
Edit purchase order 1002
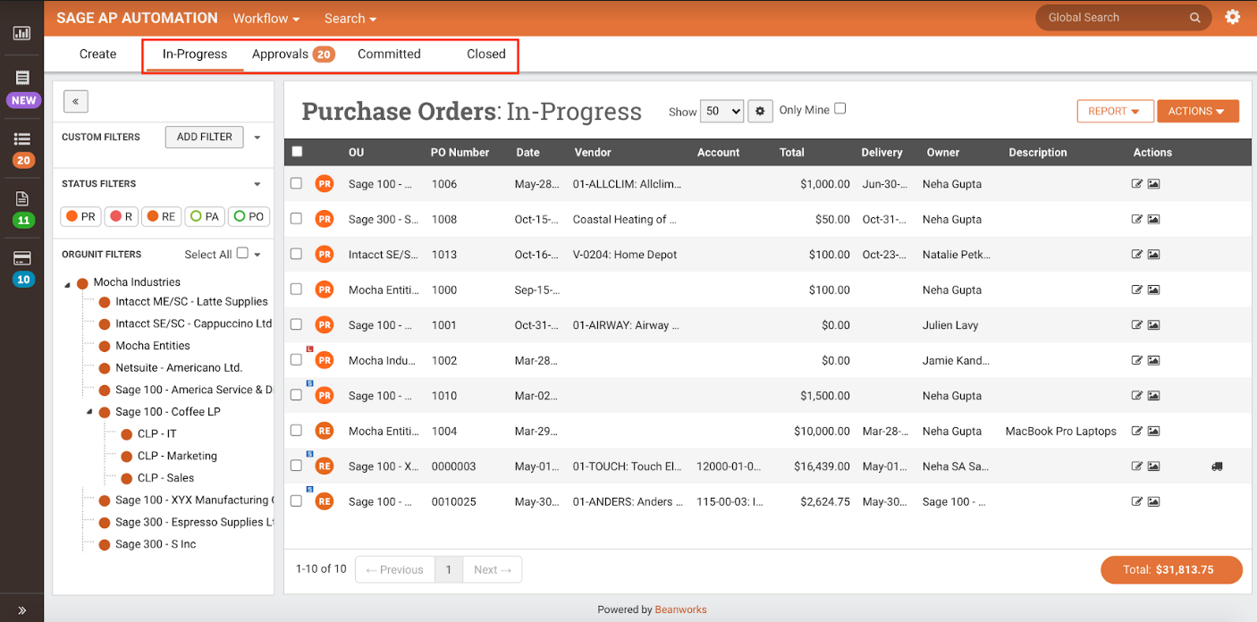coord(1136,360)
